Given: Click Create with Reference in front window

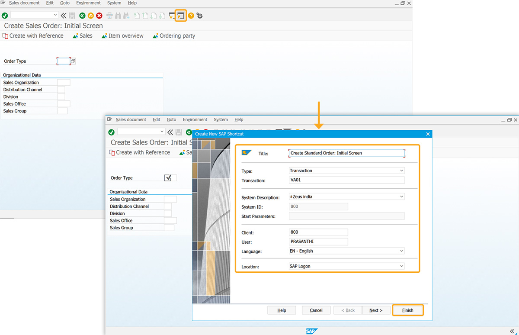Looking at the screenshot, I should coord(140,152).
